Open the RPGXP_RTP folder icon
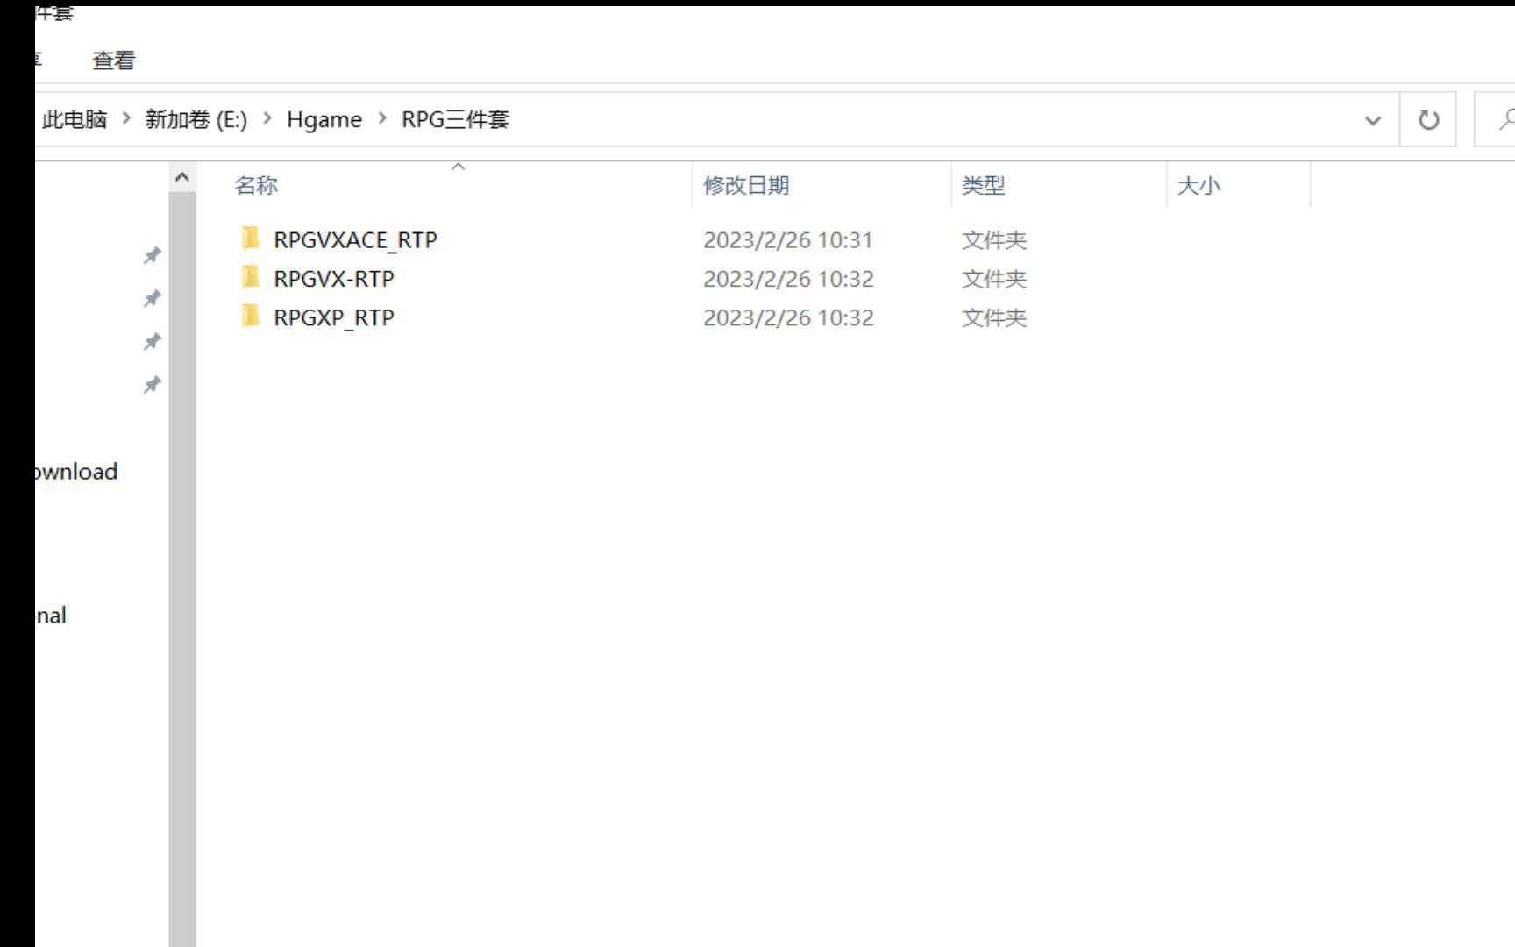Screen dimensions: 1515x947 tap(251, 317)
